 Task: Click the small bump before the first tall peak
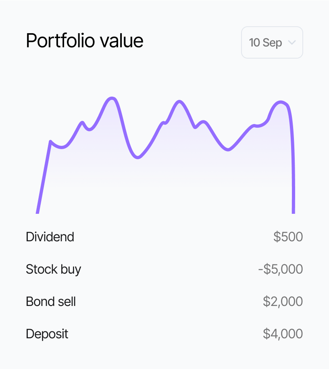coord(82,122)
